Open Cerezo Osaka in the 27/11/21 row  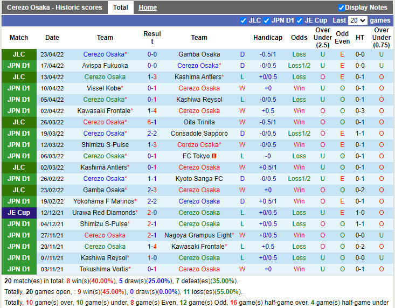(105, 235)
